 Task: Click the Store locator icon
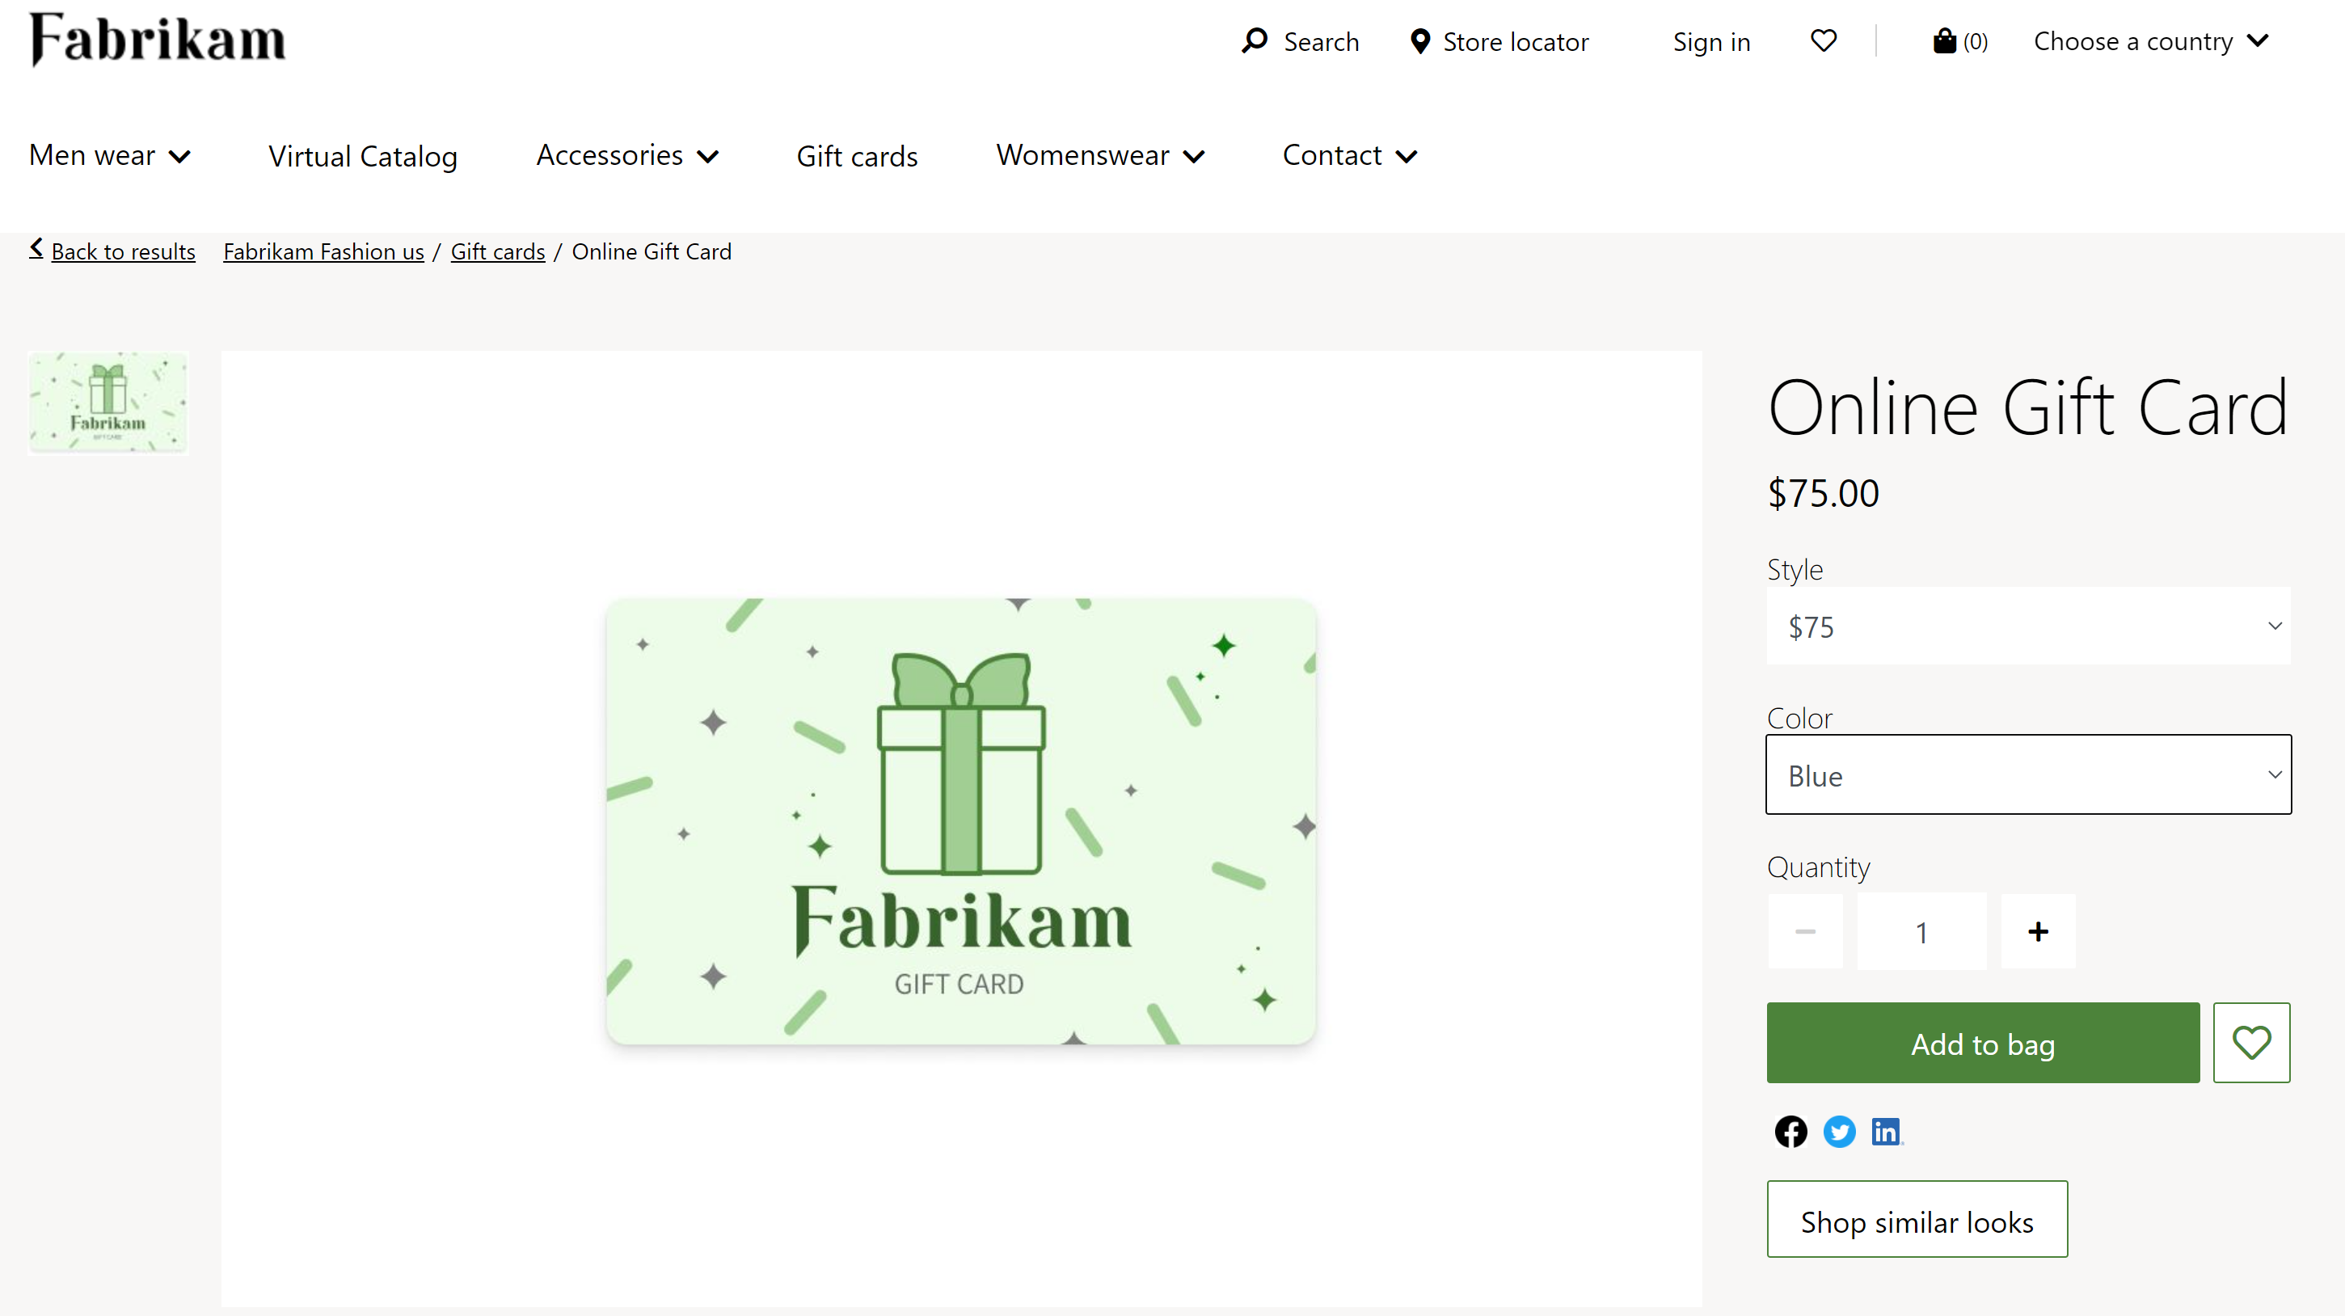point(1419,40)
